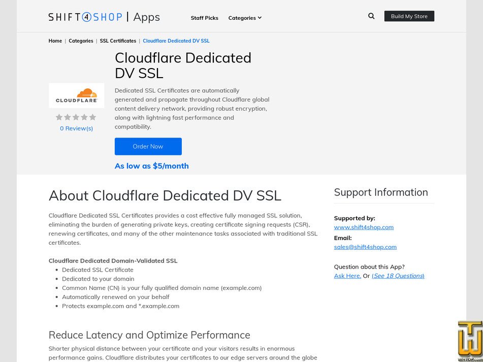This screenshot has height=362, width=483.
Task: Click the Cloudflare Dedicated DV SSL title
Action: [183, 65]
